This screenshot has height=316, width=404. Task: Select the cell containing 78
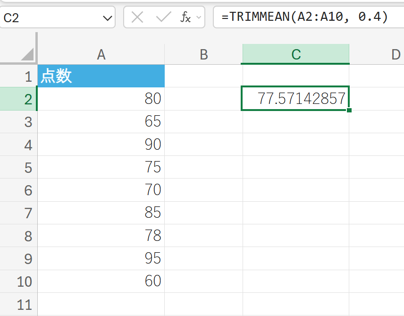[101, 236]
